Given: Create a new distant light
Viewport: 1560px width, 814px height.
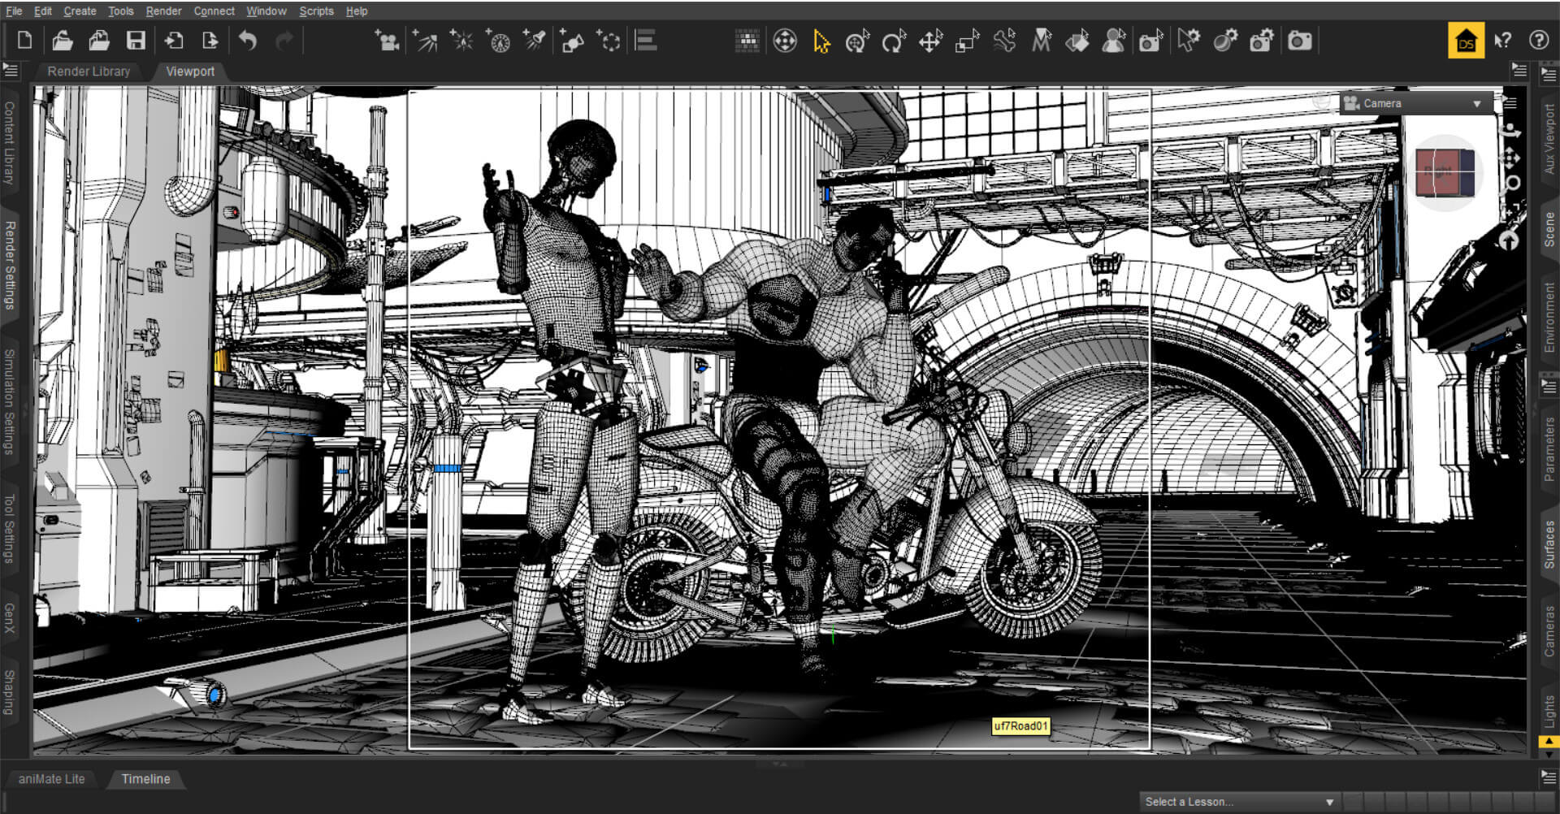Looking at the screenshot, I should tap(424, 40).
